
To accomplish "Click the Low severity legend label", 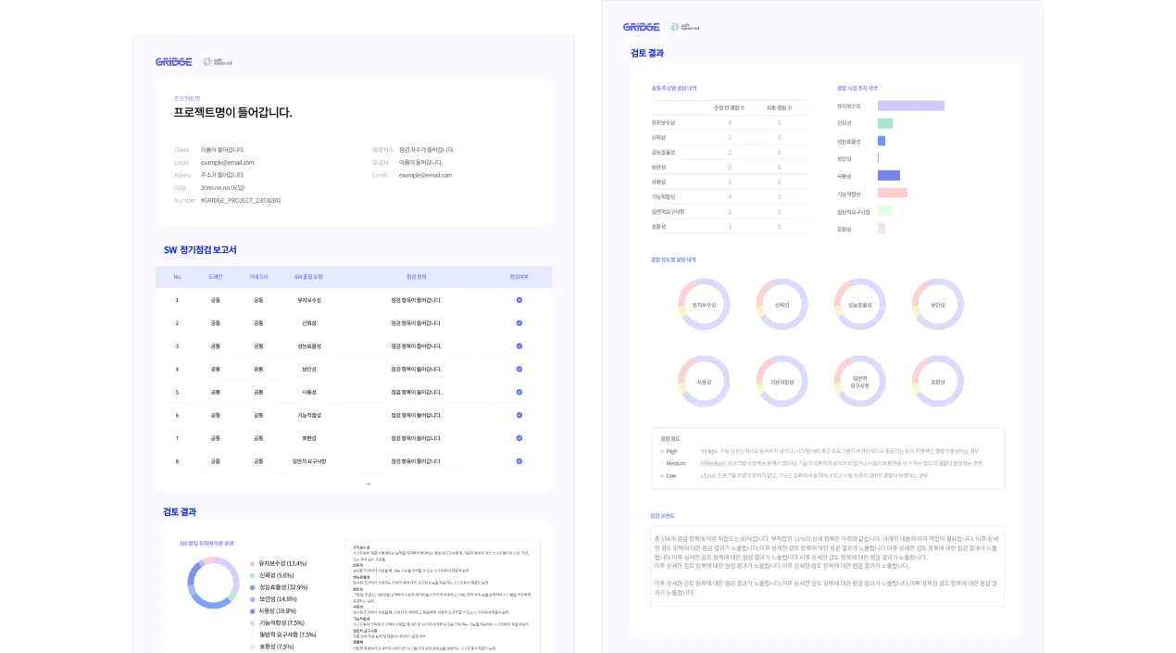I will coord(671,475).
